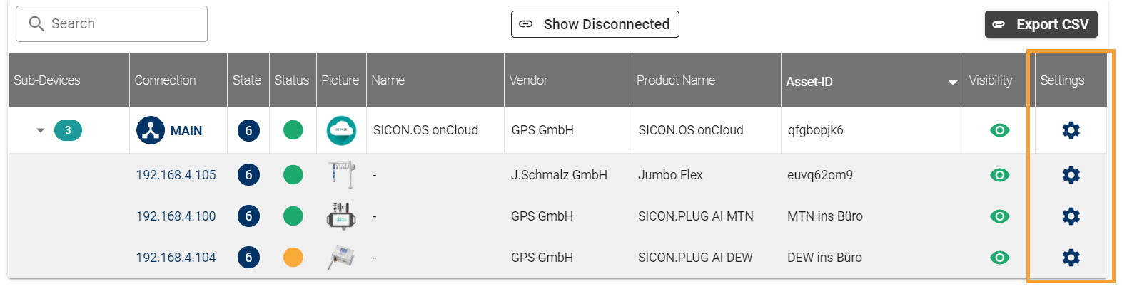Hide the SICON.PLUG AI DEW device
This screenshot has width=1122, height=286.
tap(999, 258)
